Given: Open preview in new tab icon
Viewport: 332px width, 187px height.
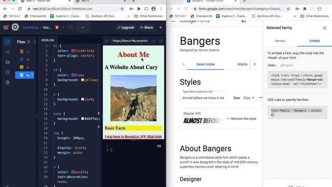Looking at the screenshot, I should [x=161, y=41].
